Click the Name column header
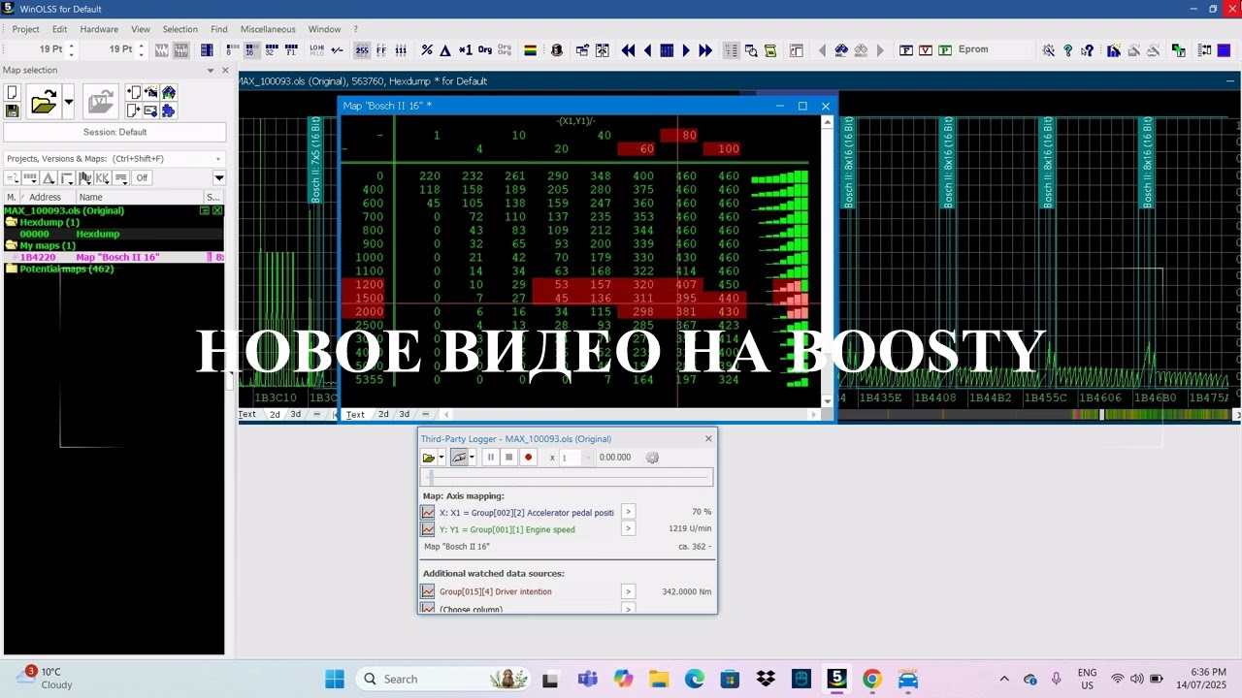This screenshot has height=698, width=1242. [x=140, y=197]
